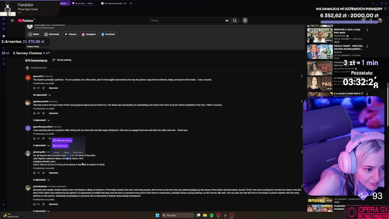Open the channel's Informacje link

[x=52, y=34]
